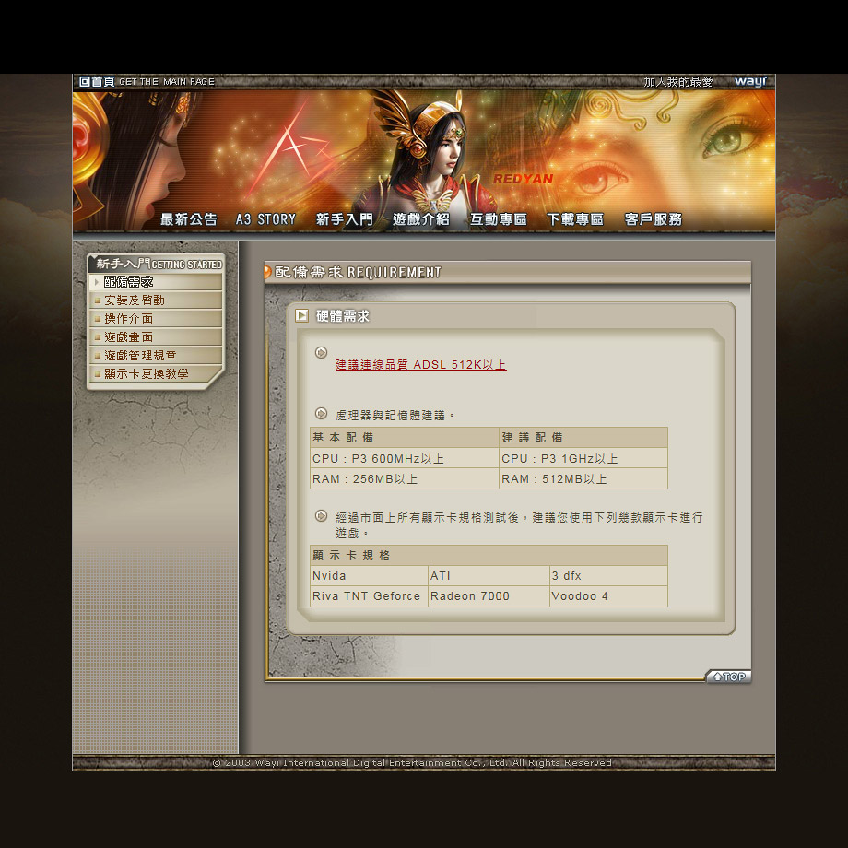
Task: Click the cell RAM : 512MB以上
Action: pos(583,478)
